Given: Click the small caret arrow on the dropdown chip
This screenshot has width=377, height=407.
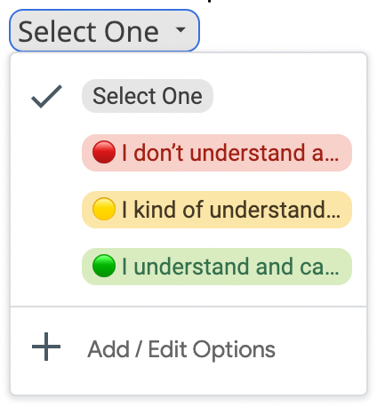Looking at the screenshot, I should 180,29.
